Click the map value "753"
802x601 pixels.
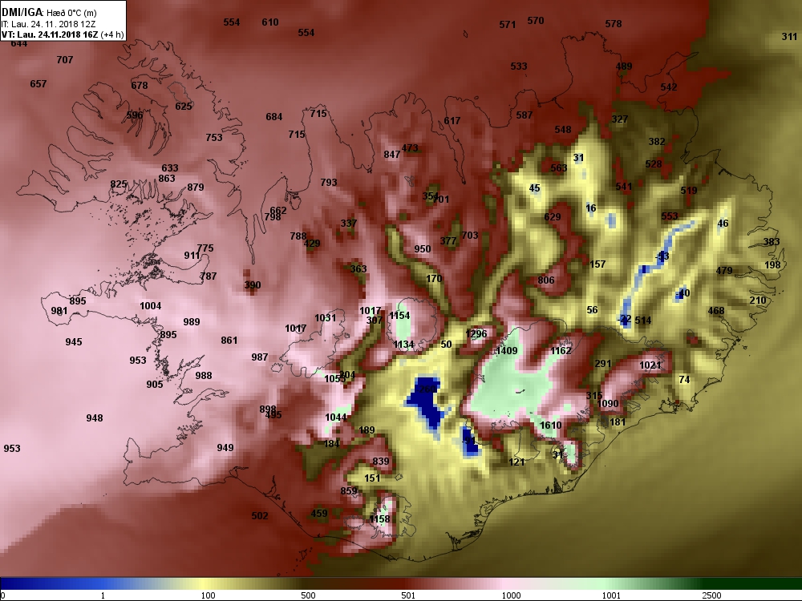pyautogui.click(x=214, y=137)
